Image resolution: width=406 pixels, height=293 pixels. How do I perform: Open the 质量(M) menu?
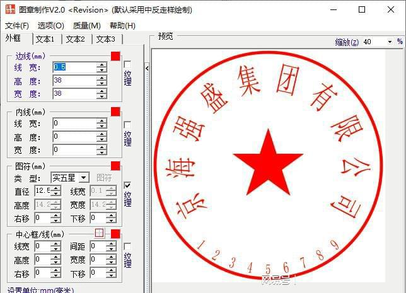[x=87, y=26]
